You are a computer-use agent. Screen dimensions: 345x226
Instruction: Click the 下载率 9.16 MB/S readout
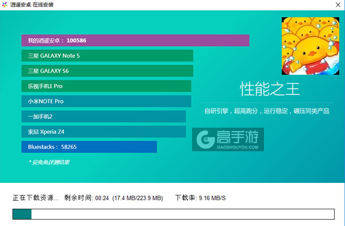201,198
